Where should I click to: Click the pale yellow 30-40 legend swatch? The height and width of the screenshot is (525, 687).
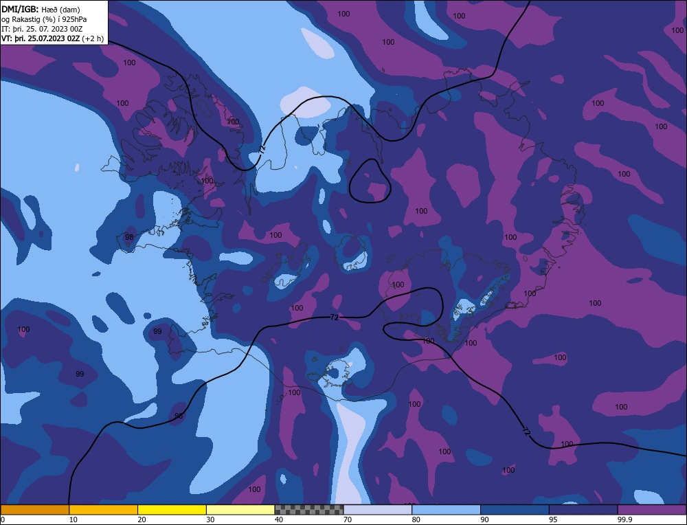240,510
